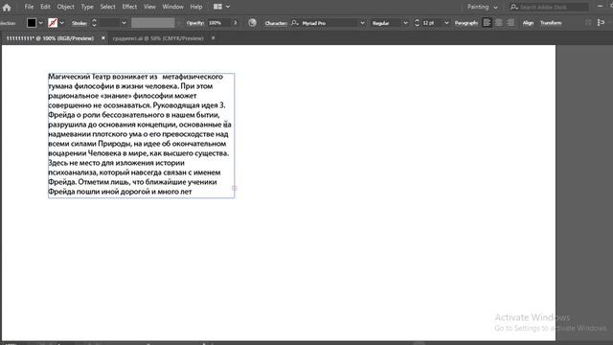Click the Stroke color swatch (none)
Viewport: 613px width, 345px height.
click(53, 23)
